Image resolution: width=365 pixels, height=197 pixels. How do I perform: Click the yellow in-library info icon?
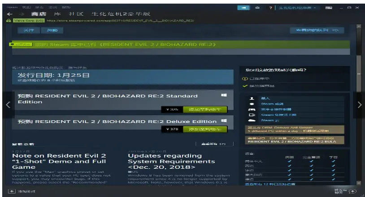(x=245, y=79)
